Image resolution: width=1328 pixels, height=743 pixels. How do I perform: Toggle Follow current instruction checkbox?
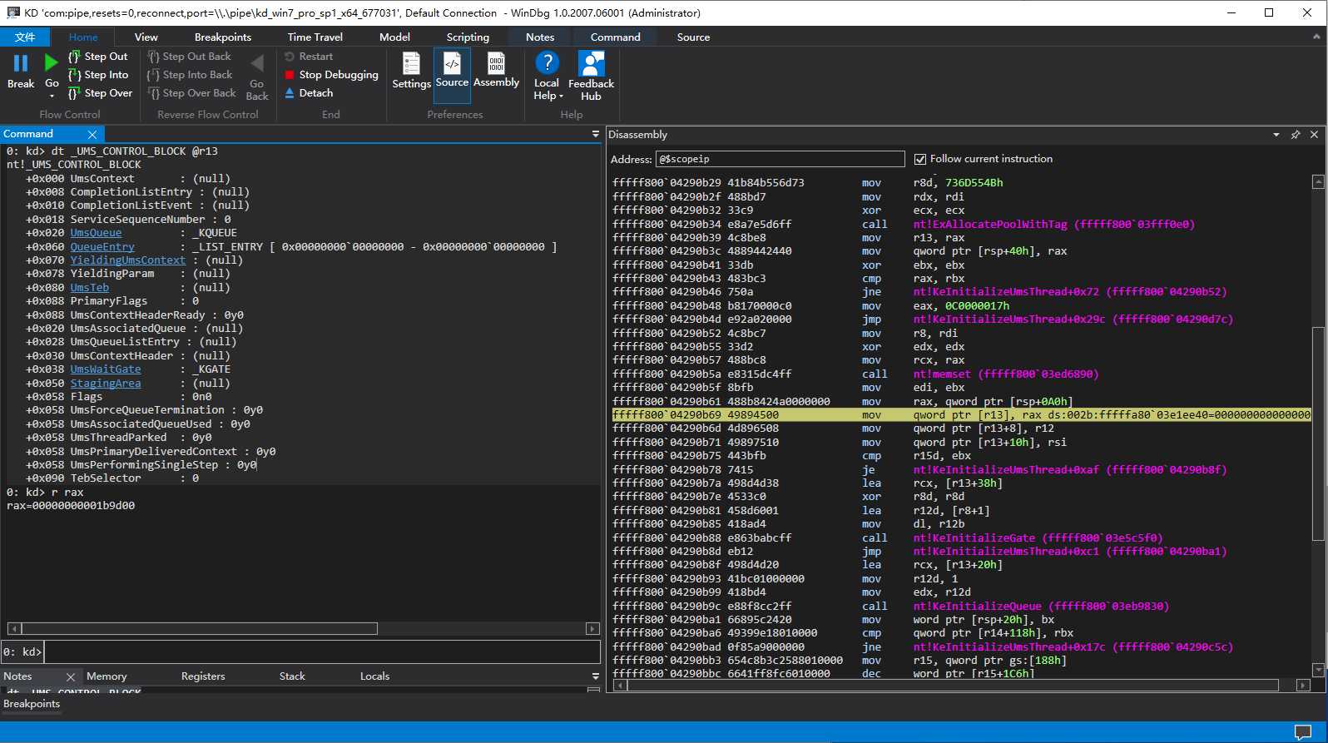[x=920, y=159]
